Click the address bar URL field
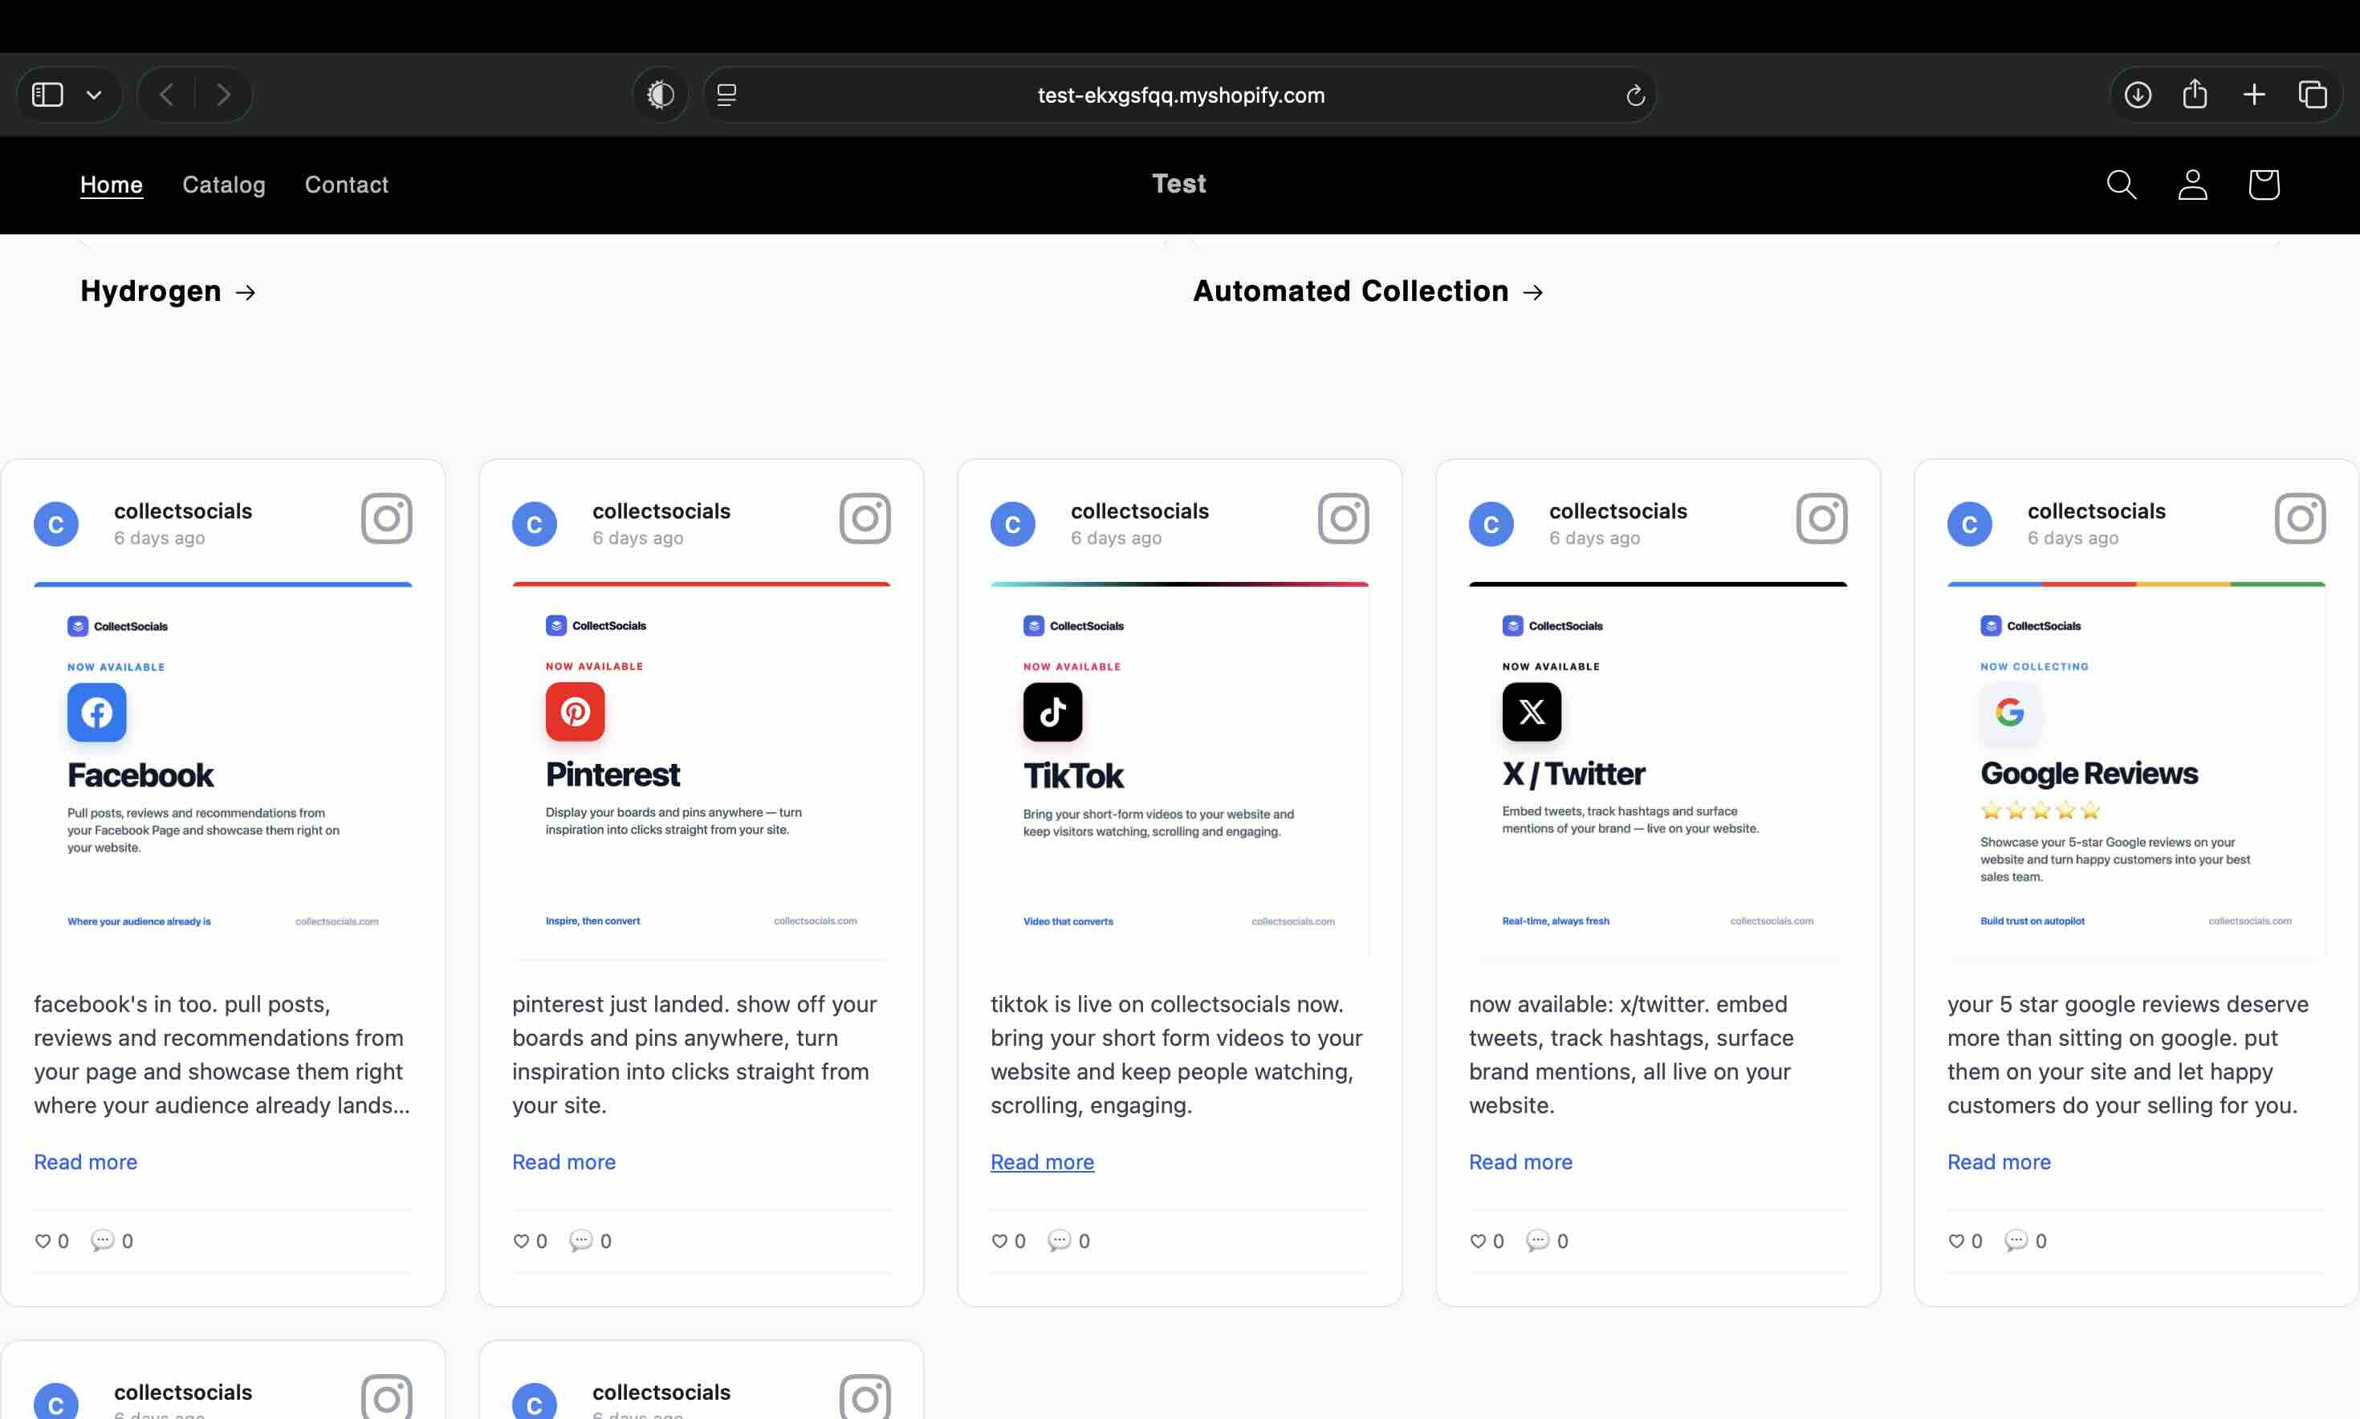Screen dimensions: 2360x1419 [x=1180, y=95]
